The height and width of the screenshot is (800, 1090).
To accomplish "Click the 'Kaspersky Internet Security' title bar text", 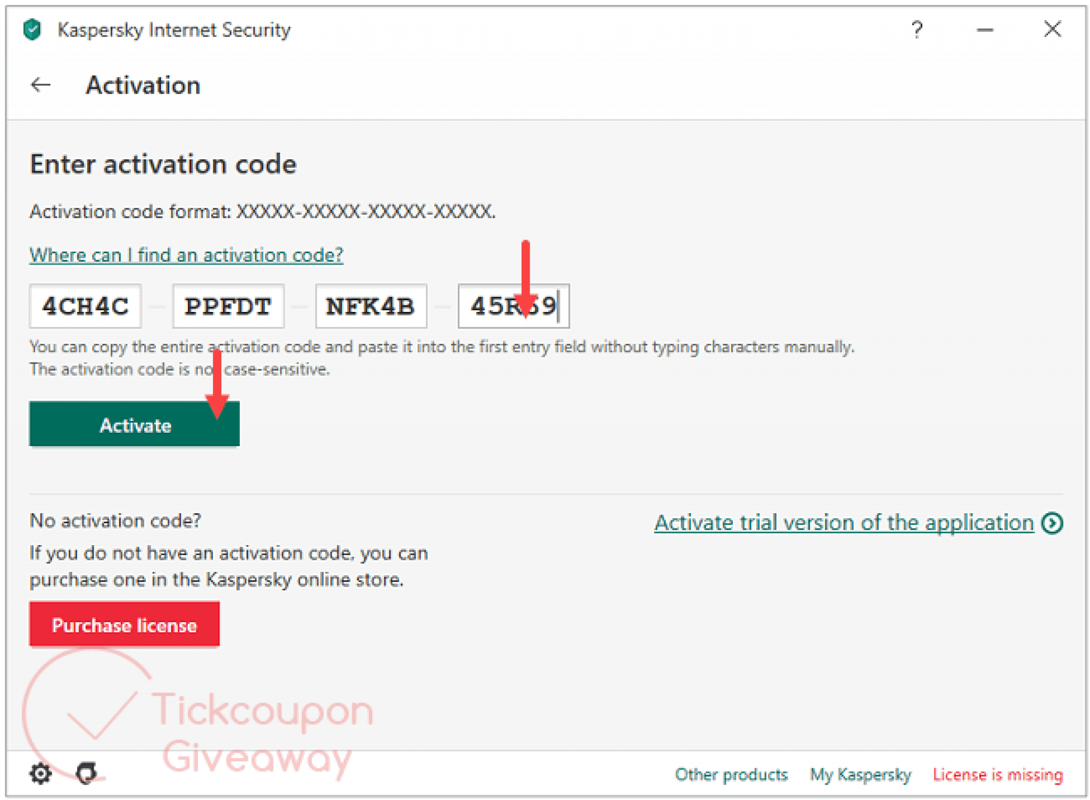I will (174, 30).
